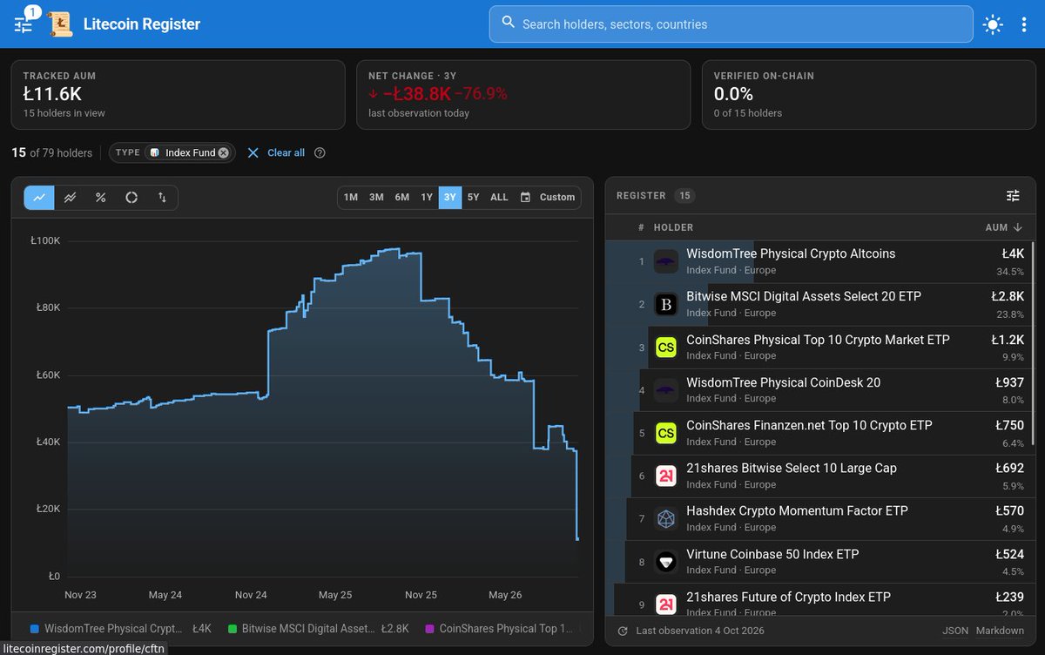Click the Ł4K AUM value
Image resolution: width=1045 pixels, height=655 pixels.
tap(1013, 253)
